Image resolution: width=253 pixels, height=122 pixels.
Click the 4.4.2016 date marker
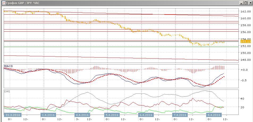(82, 115)
